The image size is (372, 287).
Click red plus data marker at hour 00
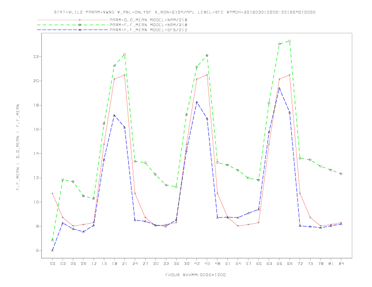coord(53,194)
